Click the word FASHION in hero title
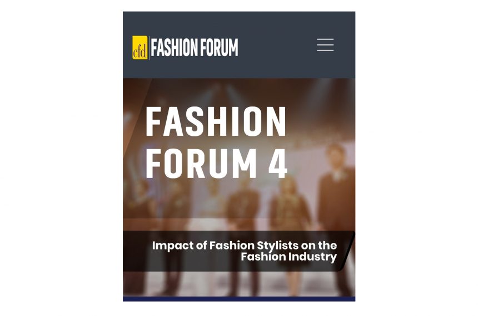Image resolution: width=478 pixels, height=316 pixels. pos(216,122)
